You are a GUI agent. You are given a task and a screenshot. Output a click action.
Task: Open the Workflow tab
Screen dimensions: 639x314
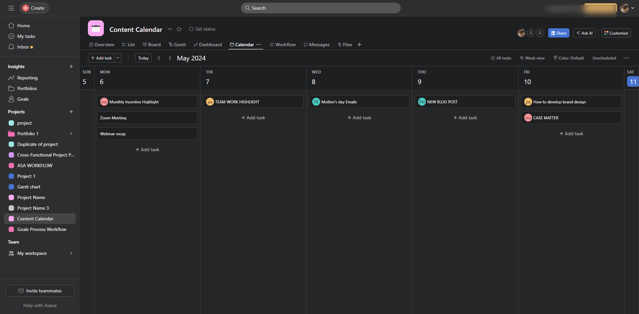pos(283,45)
